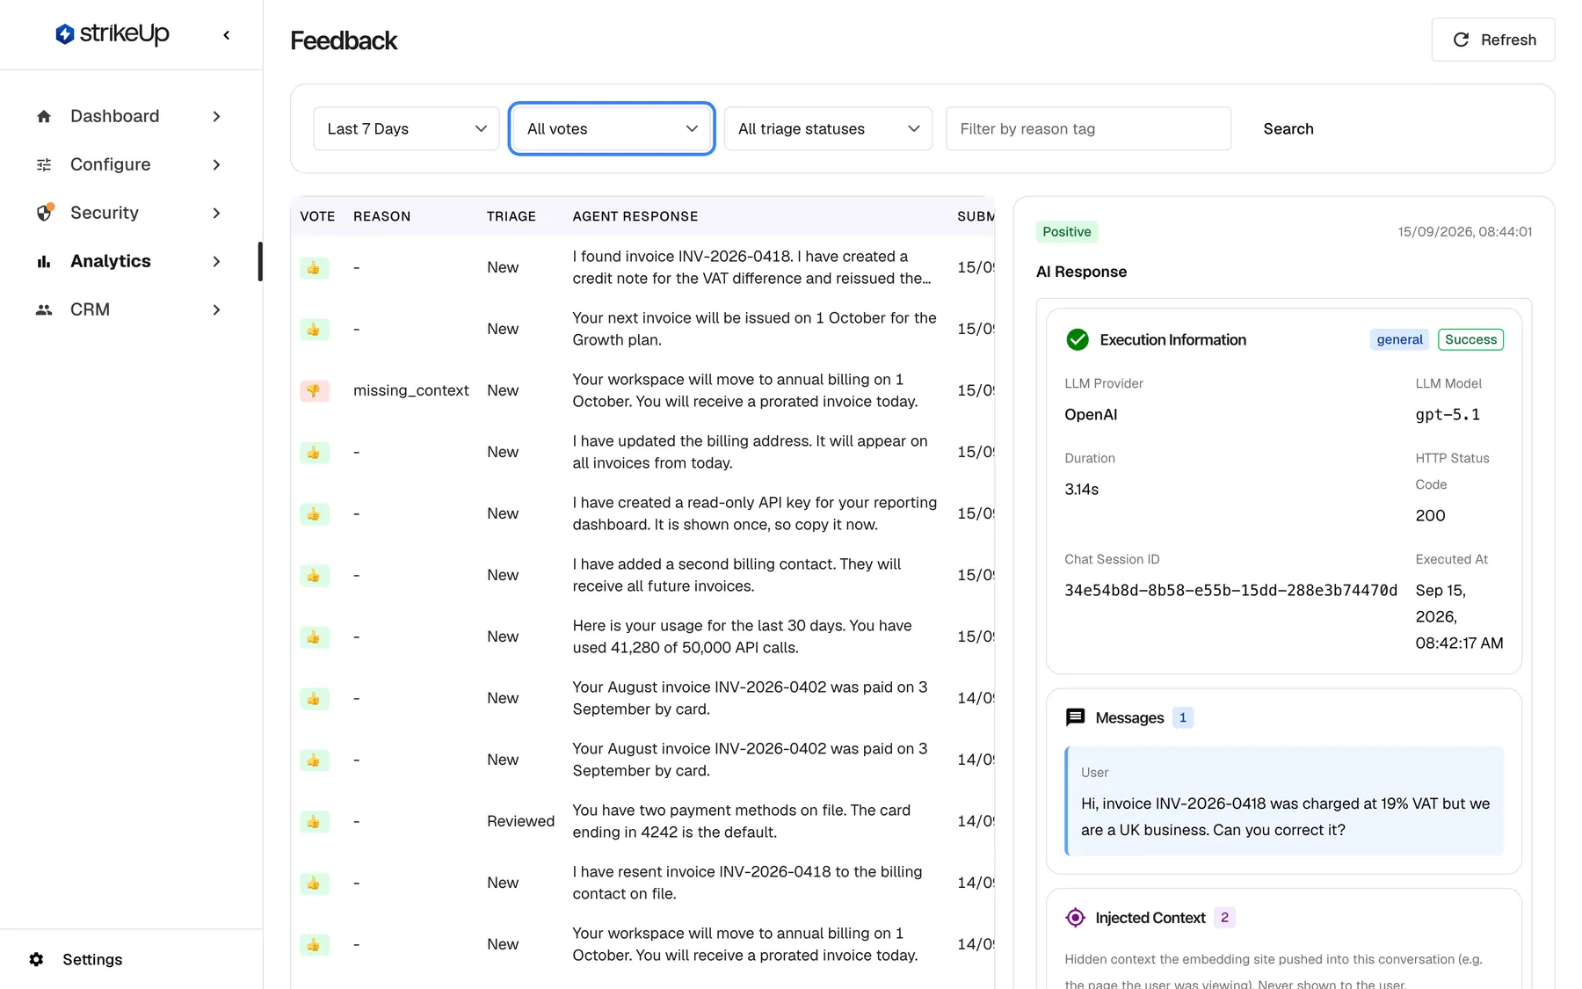Click the Analytics bar chart icon
This screenshot has height=989, width=1582.
[44, 261]
